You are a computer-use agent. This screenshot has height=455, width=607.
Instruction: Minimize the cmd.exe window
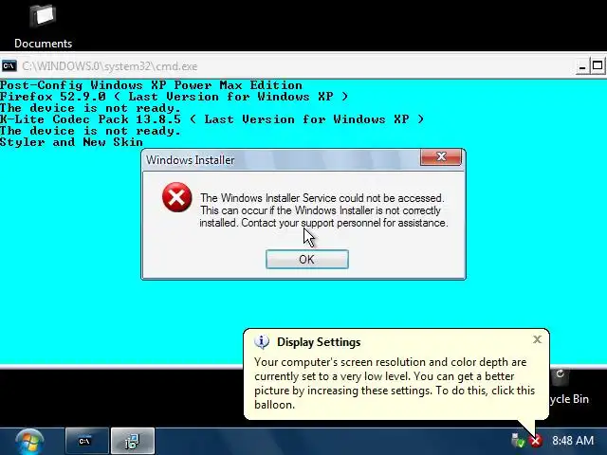click(581, 66)
